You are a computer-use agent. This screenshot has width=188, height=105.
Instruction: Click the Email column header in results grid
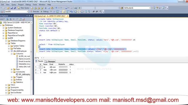51,64
